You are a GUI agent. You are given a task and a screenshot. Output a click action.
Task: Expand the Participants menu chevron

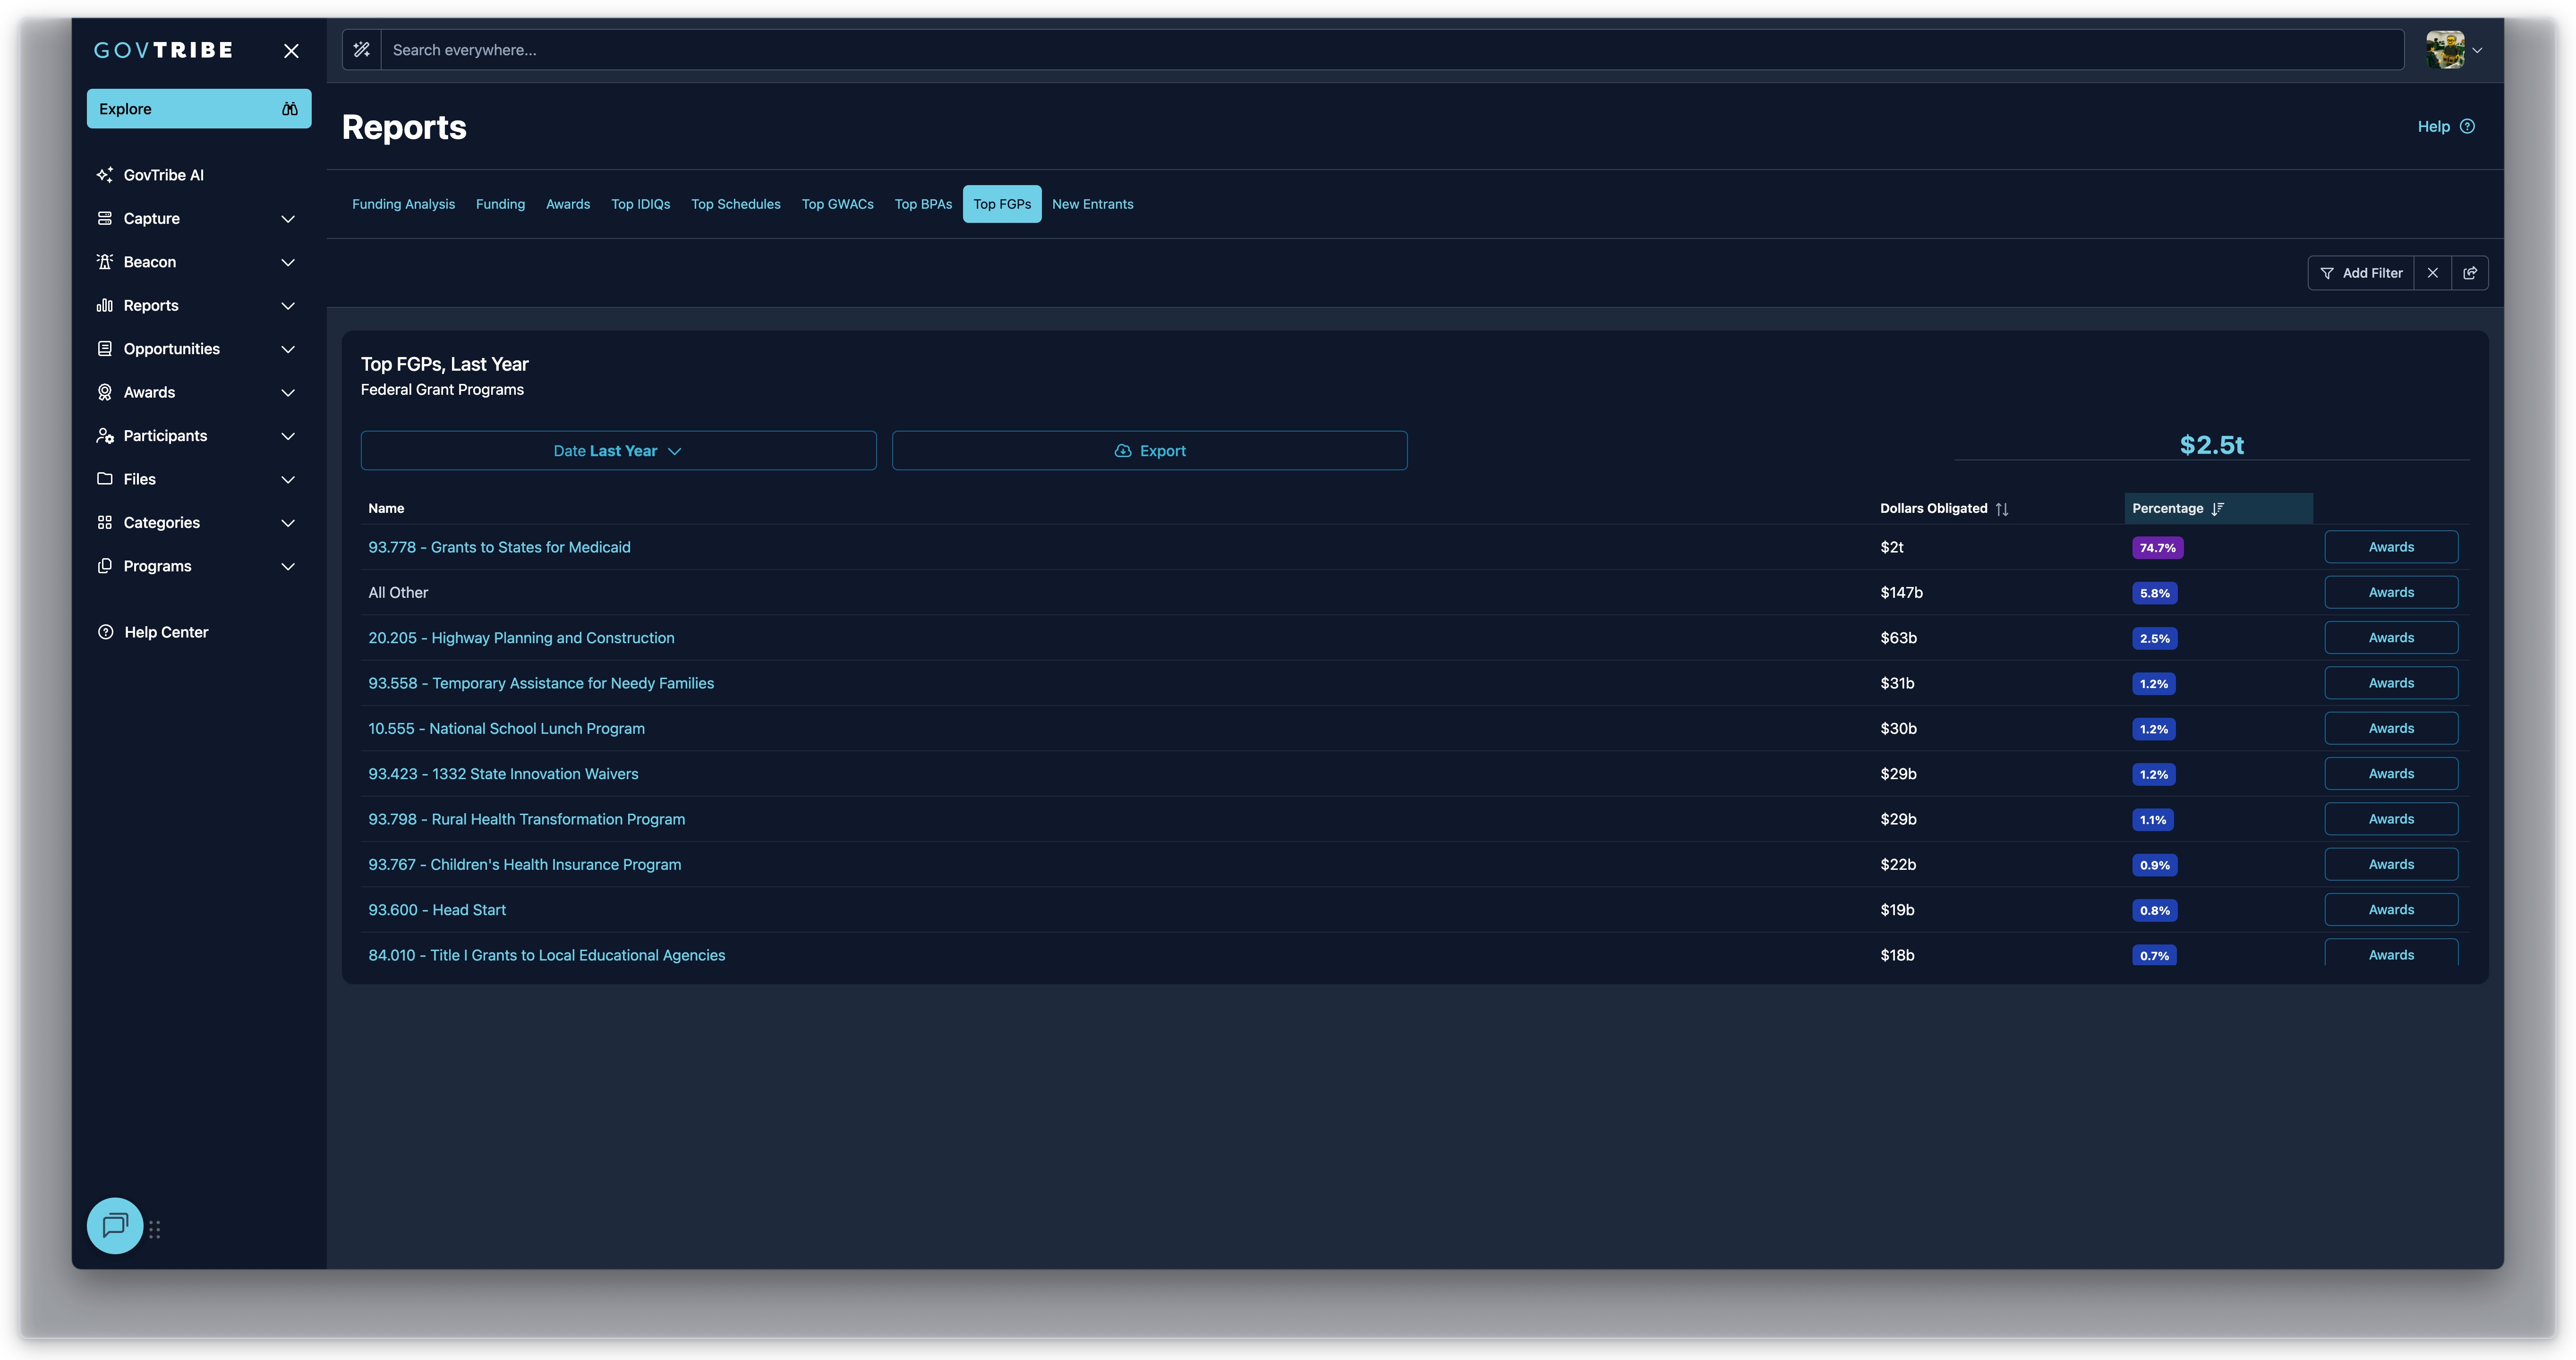pos(288,436)
